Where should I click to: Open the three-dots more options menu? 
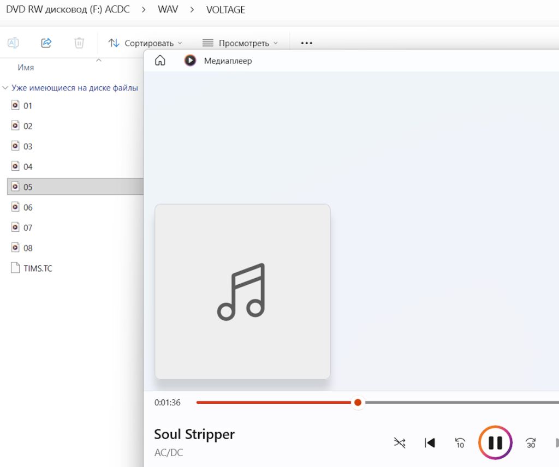(307, 43)
